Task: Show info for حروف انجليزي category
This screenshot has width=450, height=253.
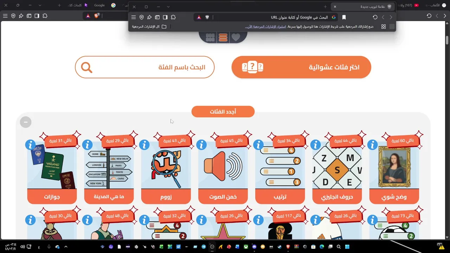Action: [x=315, y=145]
